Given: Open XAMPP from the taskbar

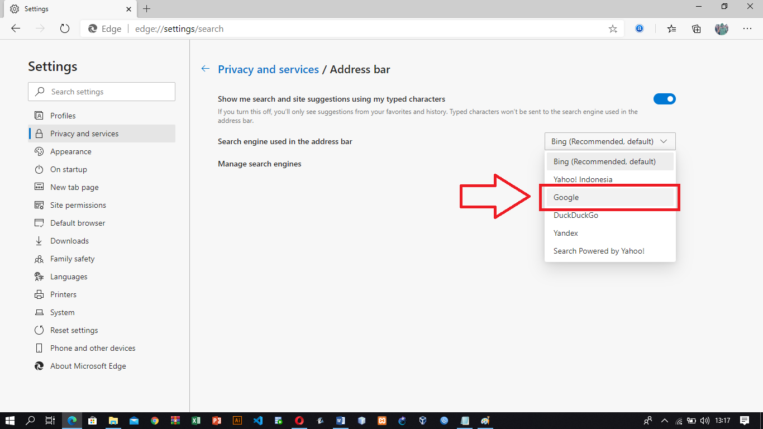Looking at the screenshot, I should (382, 421).
